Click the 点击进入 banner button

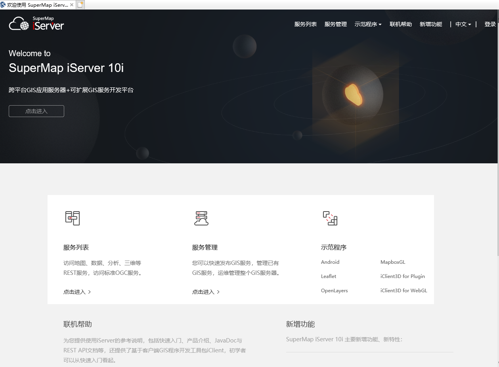click(x=36, y=111)
